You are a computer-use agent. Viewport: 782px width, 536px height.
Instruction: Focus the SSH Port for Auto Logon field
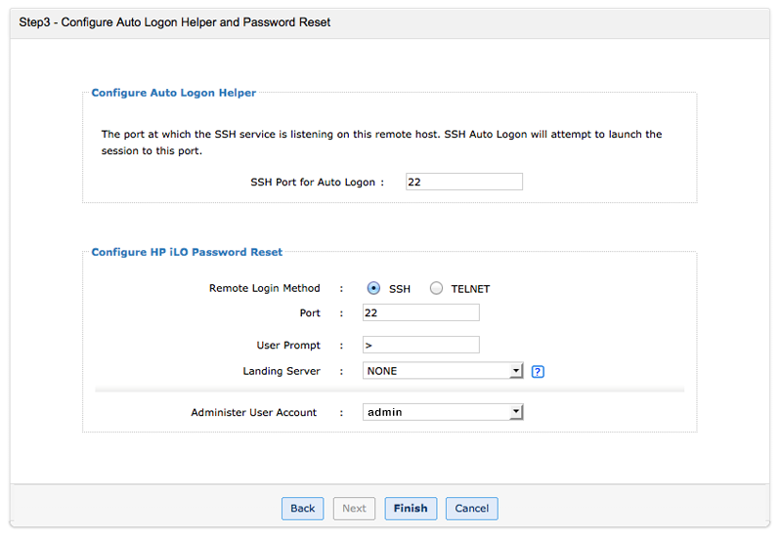(x=463, y=182)
